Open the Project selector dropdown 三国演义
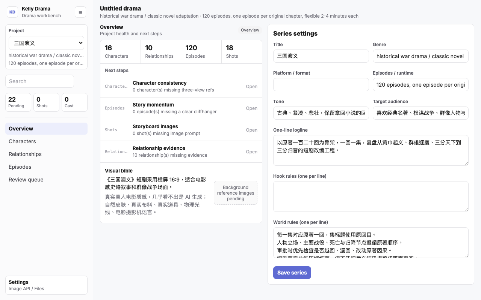This screenshot has width=481, height=300. 46,43
